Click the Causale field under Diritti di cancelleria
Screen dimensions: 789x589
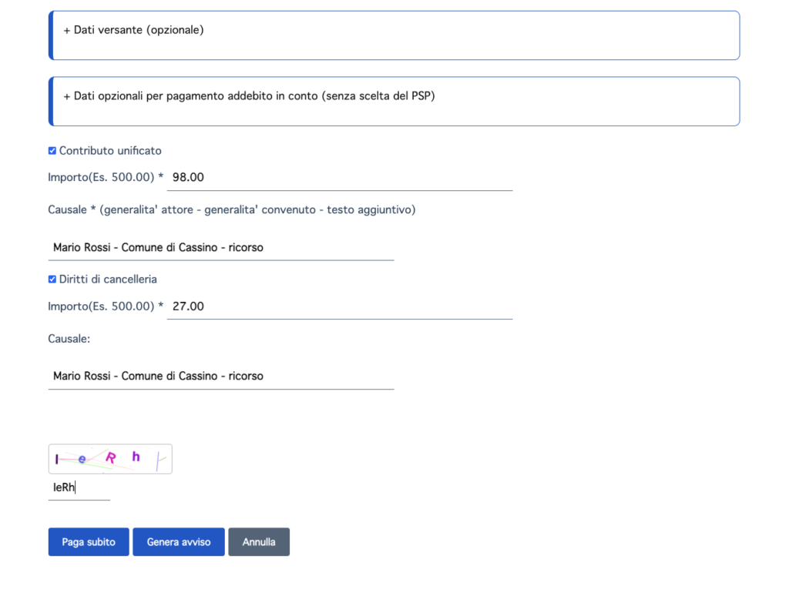(x=221, y=376)
